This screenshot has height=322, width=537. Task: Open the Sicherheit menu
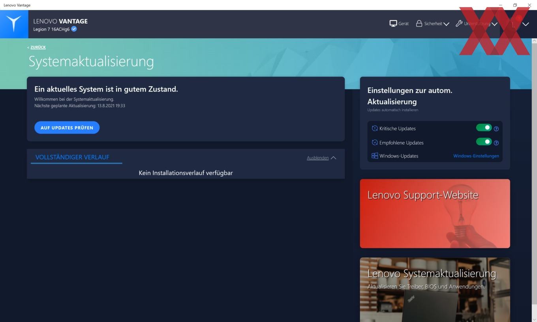coord(432,24)
